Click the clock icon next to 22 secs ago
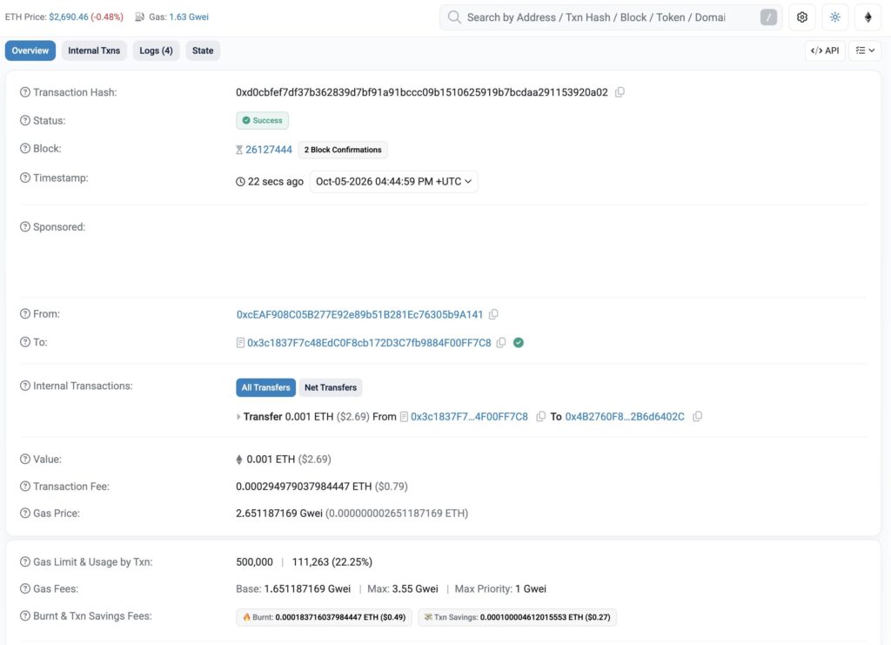 coord(240,182)
